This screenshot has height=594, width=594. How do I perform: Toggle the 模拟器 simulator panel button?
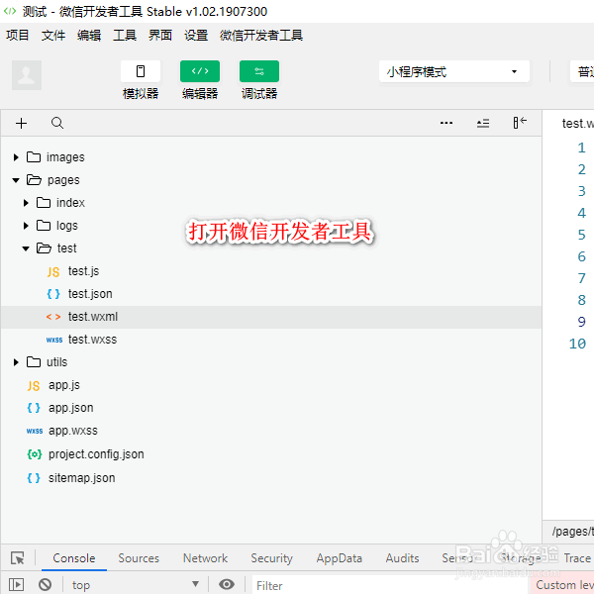click(x=141, y=71)
